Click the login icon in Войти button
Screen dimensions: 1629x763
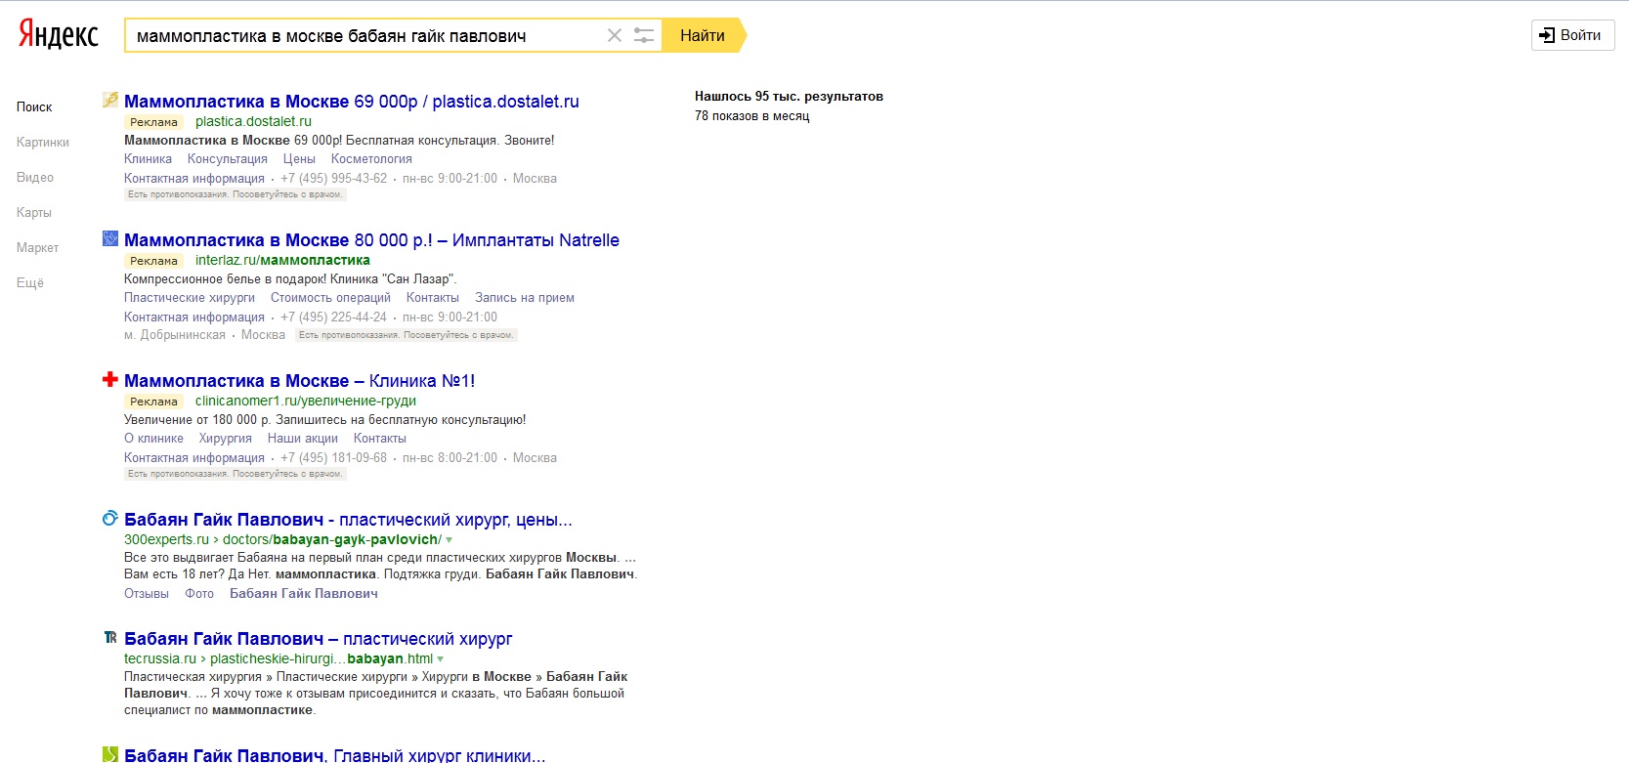coord(1547,35)
